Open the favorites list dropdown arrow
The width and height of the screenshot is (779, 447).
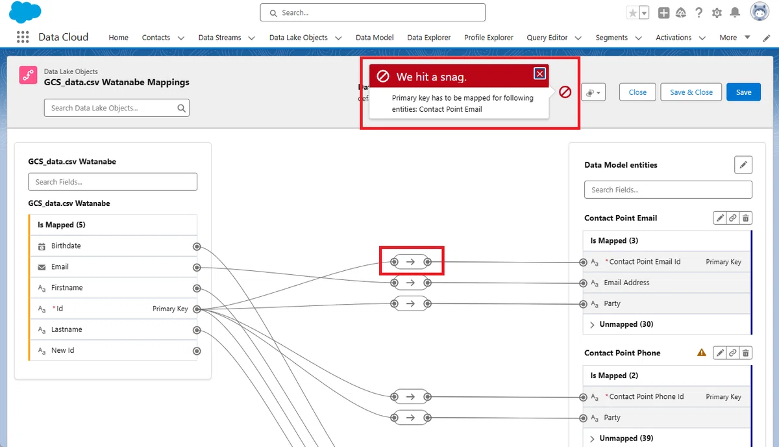[644, 13]
